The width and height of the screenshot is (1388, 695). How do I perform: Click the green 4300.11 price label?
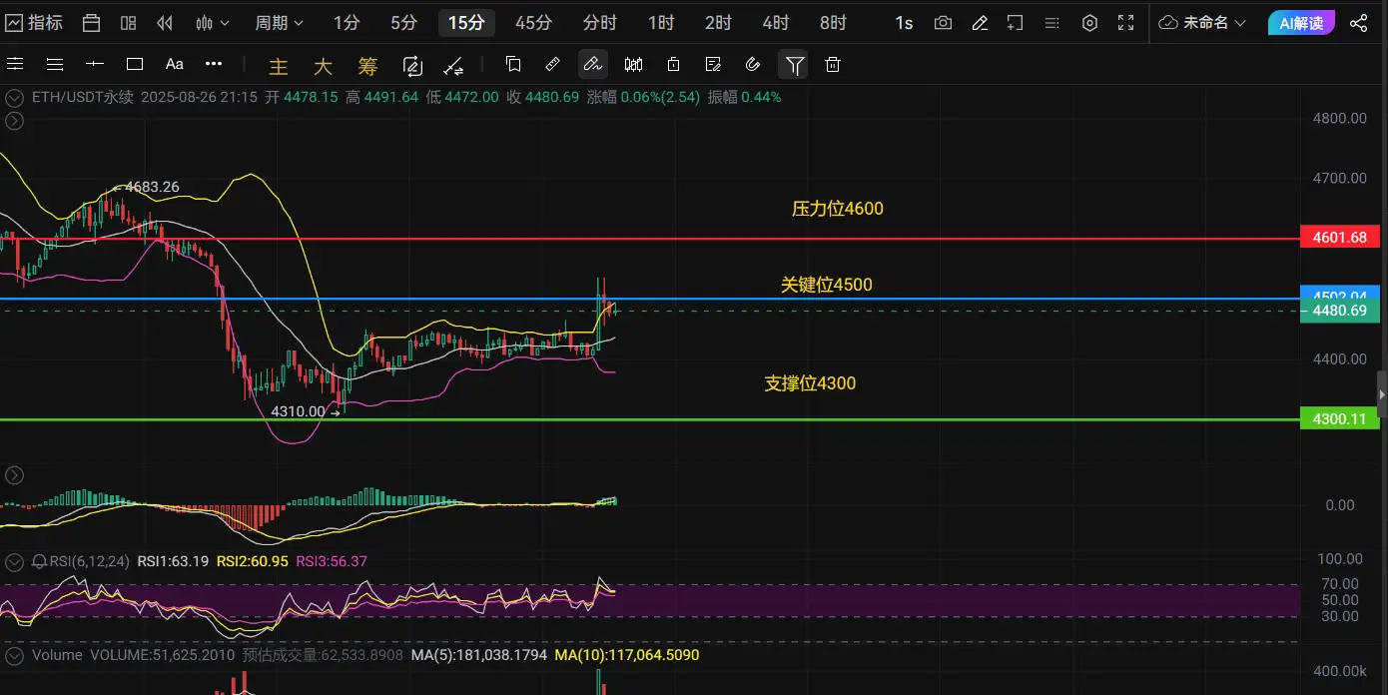pos(1340,419)
